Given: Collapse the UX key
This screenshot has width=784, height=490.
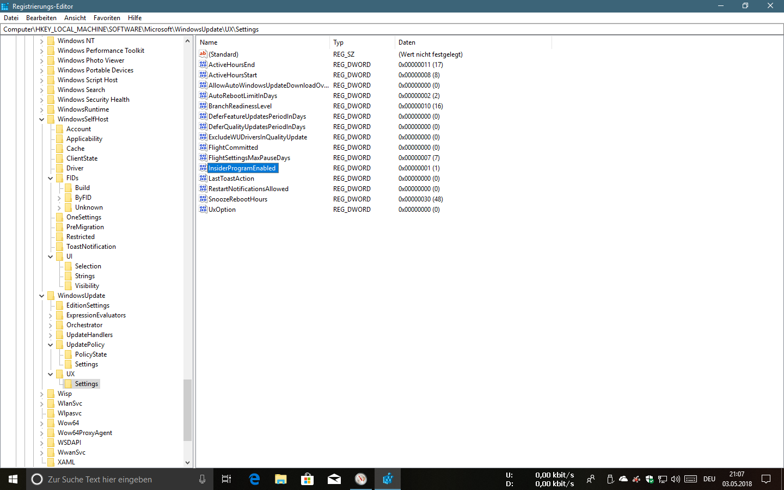Looking at the screenshot, I should (51, 374).
